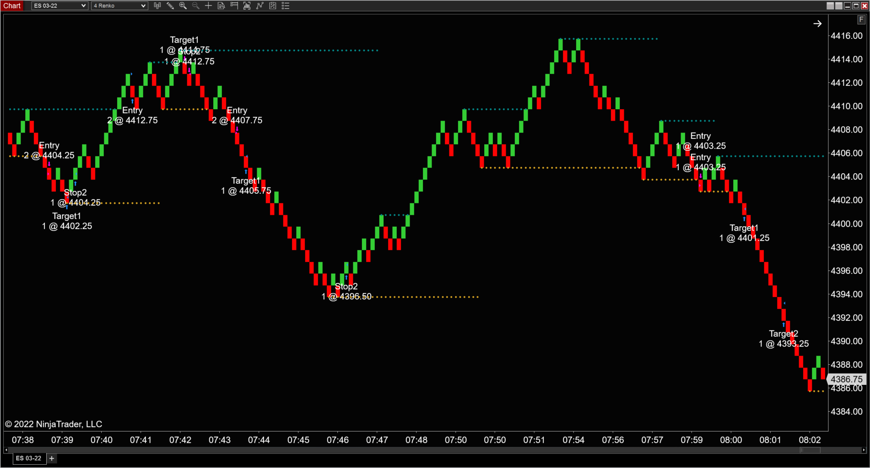Click the horizontal scrollbar thumb
This screenshot has height=468, width=870.
(x=810, y=450)
